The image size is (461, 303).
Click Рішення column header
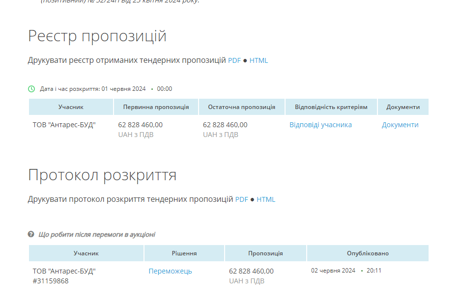pos(184,253)
